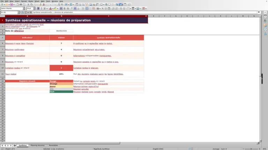Click the AutoFilter funnel icon
This screenshot has width=268, height=150.
87,5
